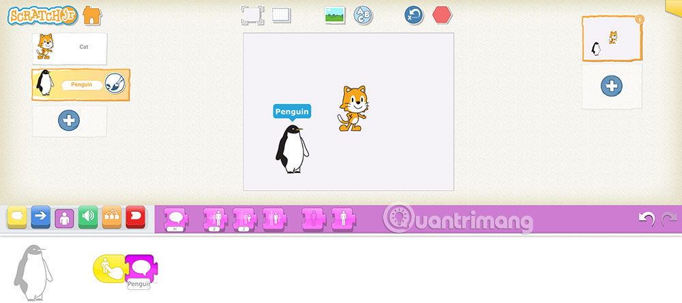Image resolution: width=682 pixels, height=303 pixels.
Task: Open the blue Motion blocks category
Action: coord(41,217)
